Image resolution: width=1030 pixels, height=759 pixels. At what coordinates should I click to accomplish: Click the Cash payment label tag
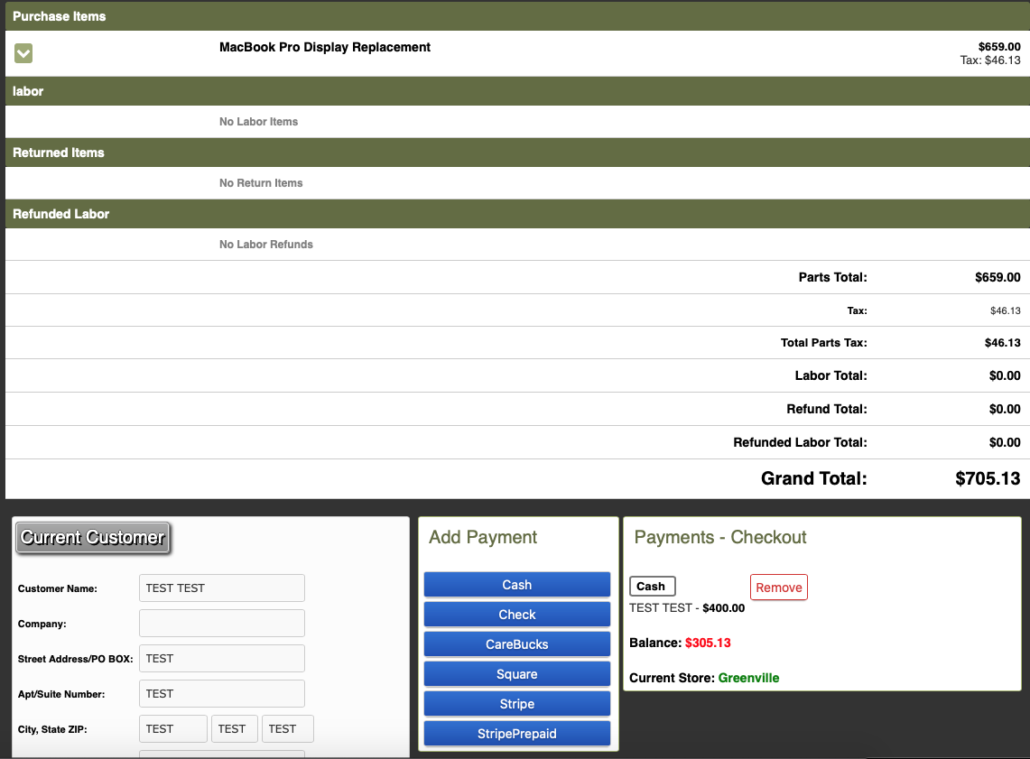651,587
